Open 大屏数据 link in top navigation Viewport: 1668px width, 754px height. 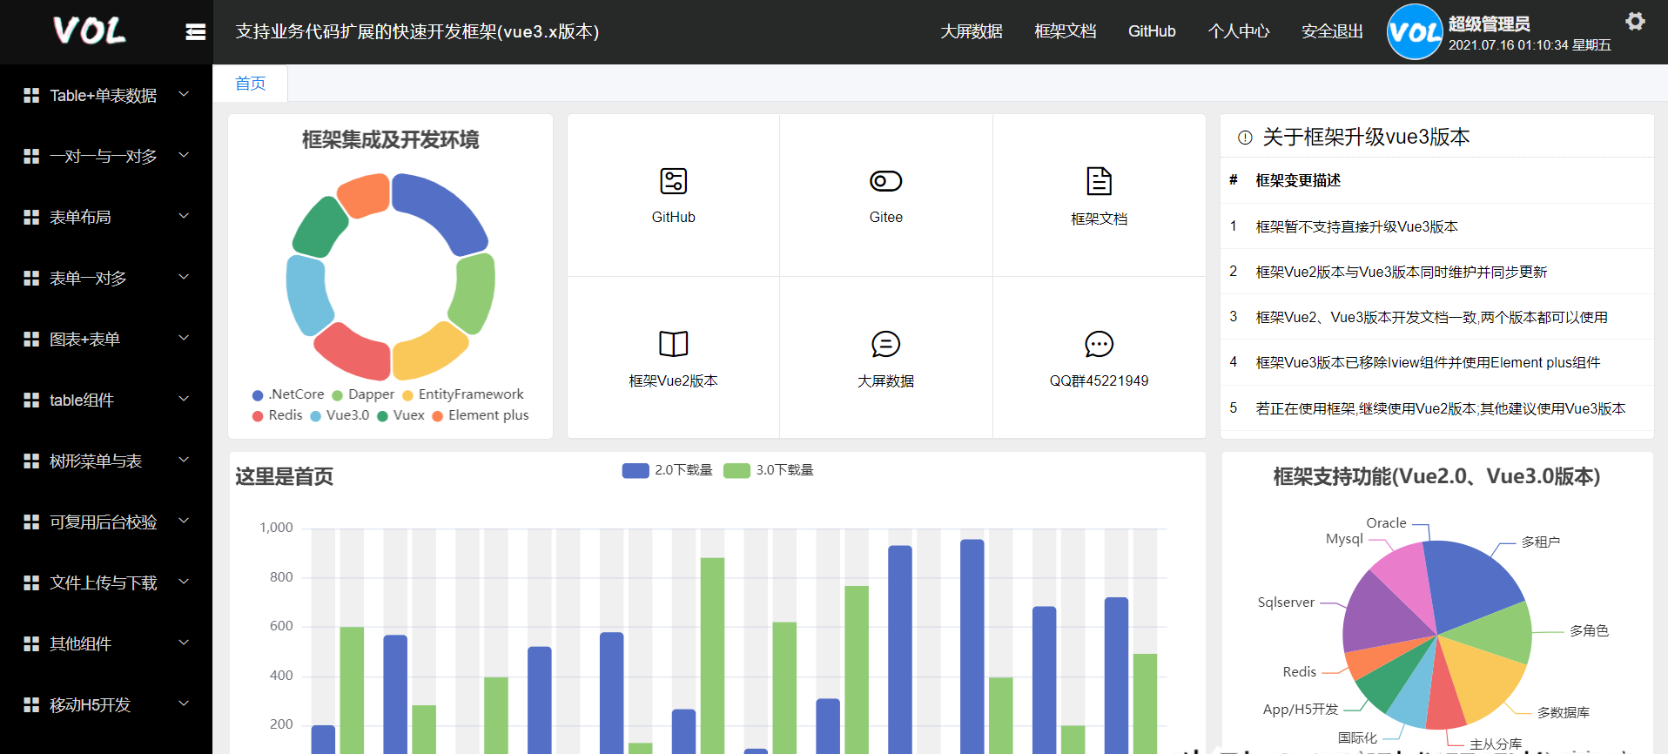(x=972, y=31)
